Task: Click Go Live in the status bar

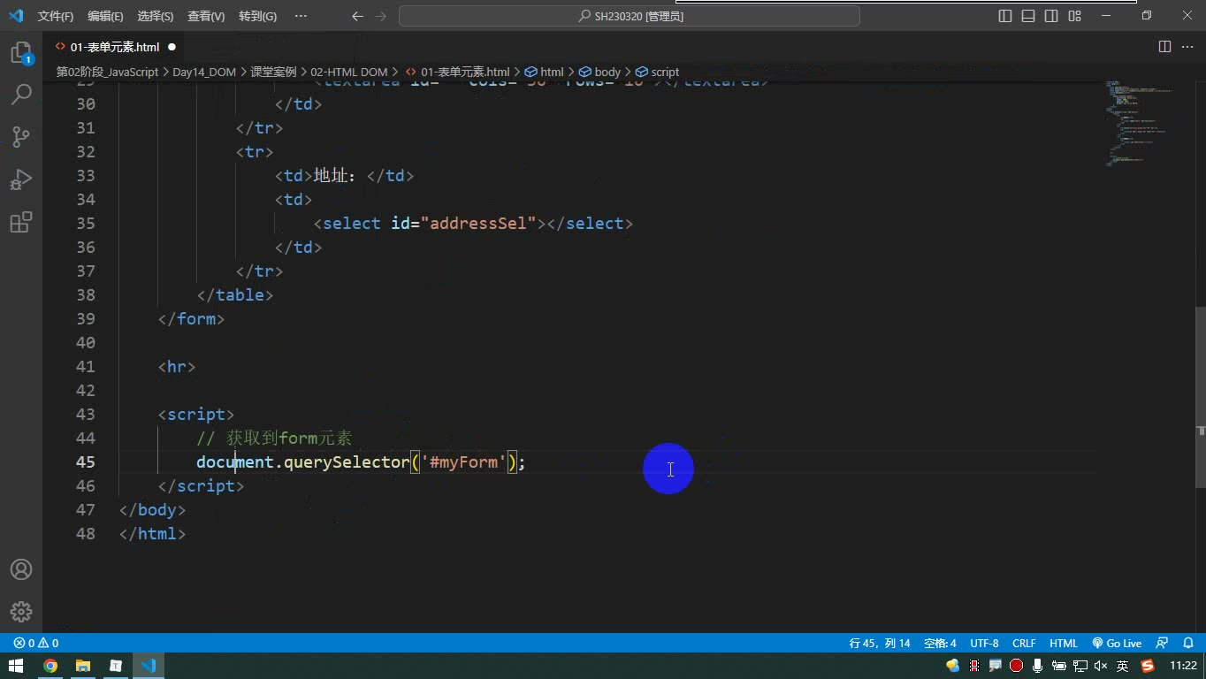Action: tap(1117, 644)
